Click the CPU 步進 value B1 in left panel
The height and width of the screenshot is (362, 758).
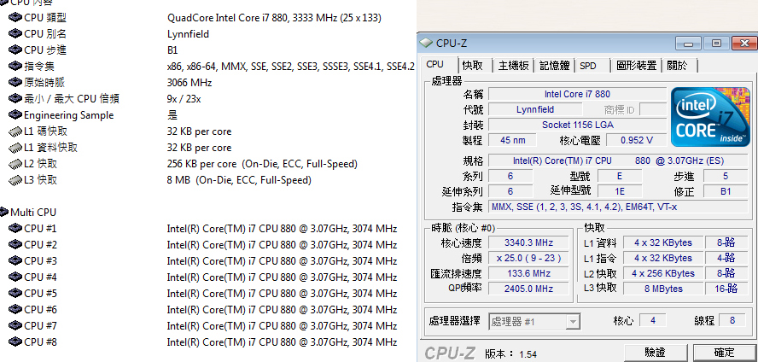click(172, 50)
